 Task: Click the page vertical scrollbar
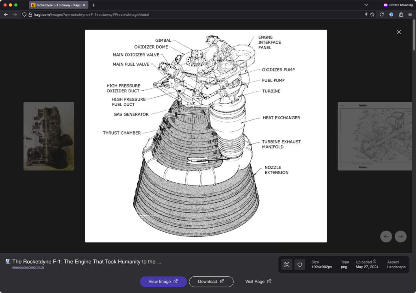pos(414,34)
